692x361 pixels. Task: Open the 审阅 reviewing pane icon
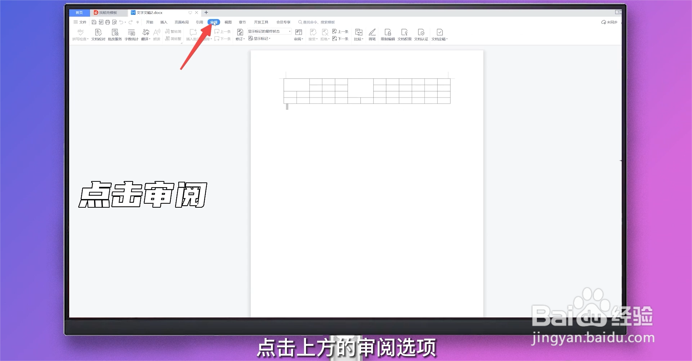tap(298, 32)
